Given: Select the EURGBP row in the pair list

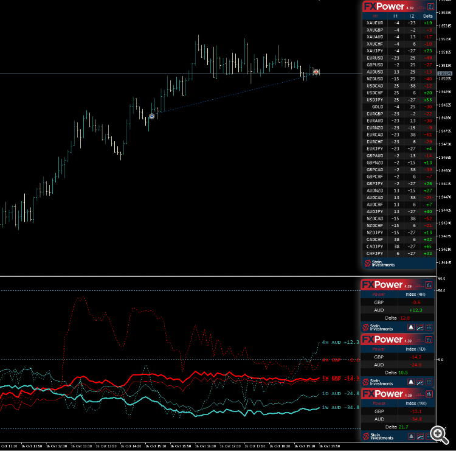Looking at the screenshot, I should pos(399,114).
